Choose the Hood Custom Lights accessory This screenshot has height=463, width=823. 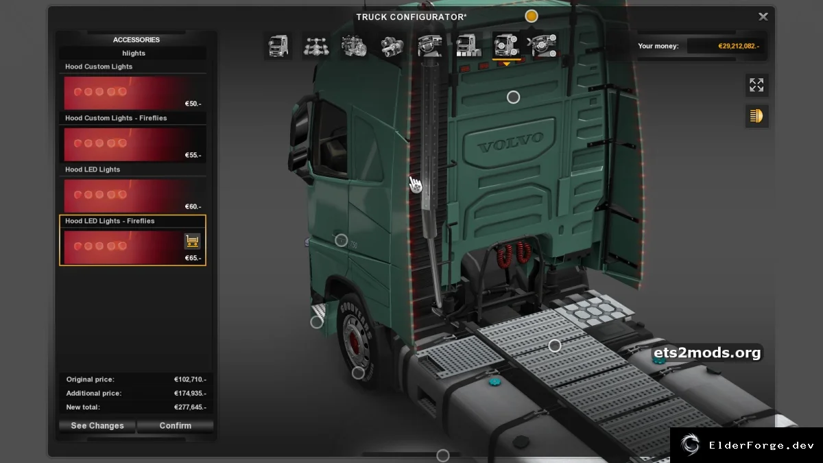click(132, 86)
